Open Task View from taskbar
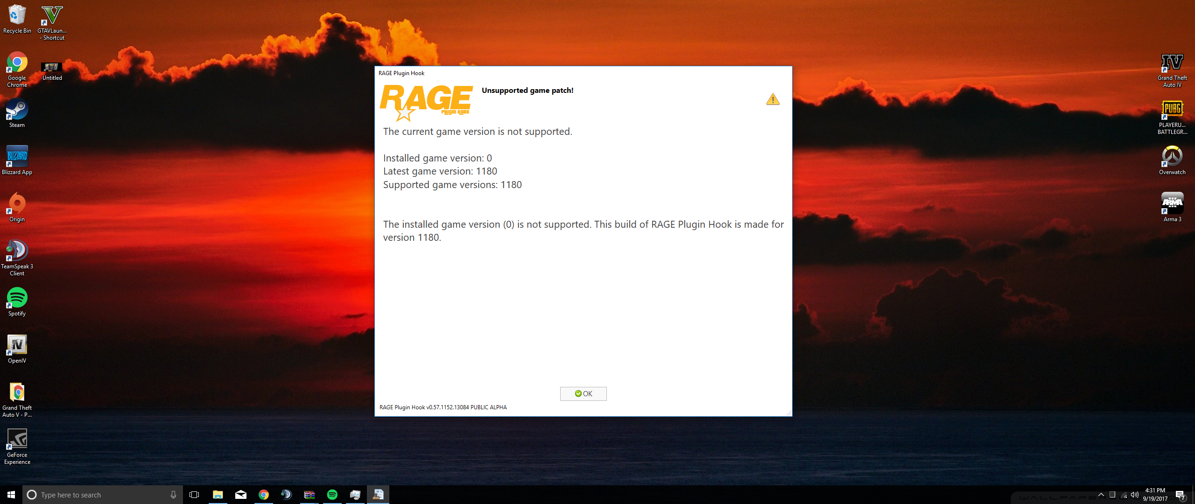This screenshot has height=504, width=1195. pyautogui.click(x=194, y=495)
